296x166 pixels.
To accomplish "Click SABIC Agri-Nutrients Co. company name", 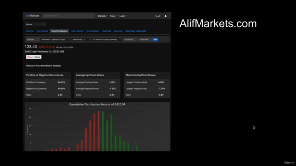I will (44, 52).
